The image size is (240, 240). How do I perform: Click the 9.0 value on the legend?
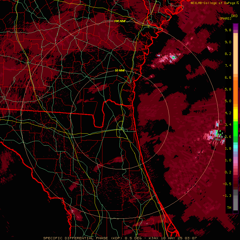[x=228, y=42]
